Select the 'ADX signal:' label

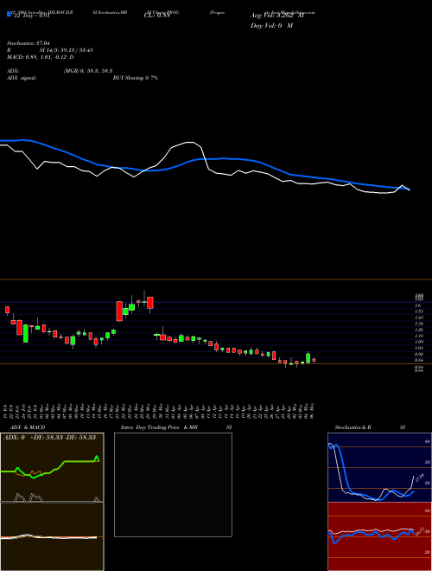22,78
